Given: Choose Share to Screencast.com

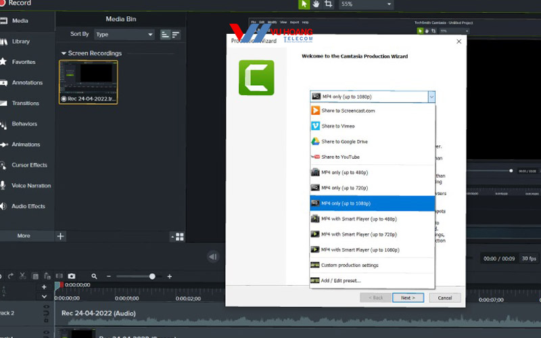Looking at the screenshot, I should (x=373, y=111).
